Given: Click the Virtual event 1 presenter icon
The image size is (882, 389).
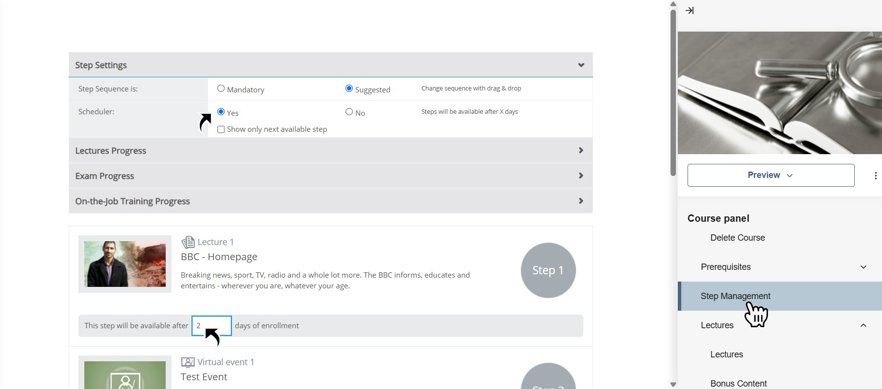Looking at the screenshot, I should click(x=188, y=362).
